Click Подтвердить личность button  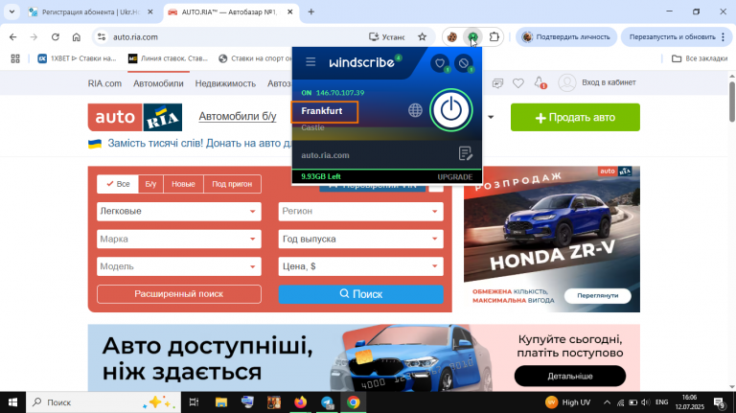pyautogui.click(x=566, y=37)
